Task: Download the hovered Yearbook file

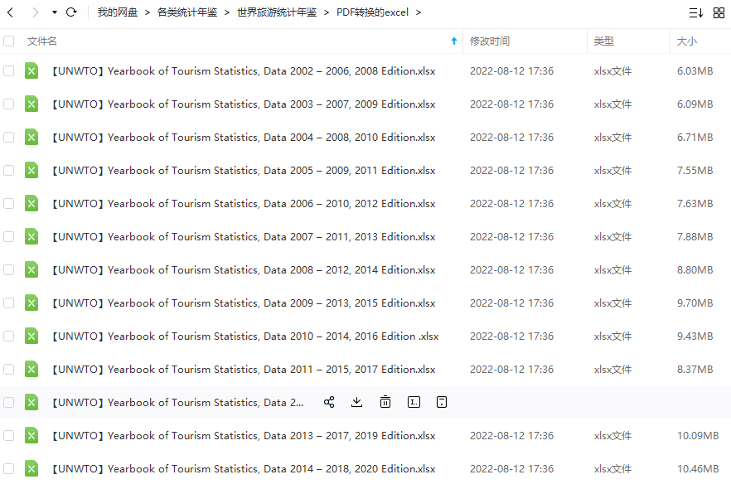Action: (x=356, y=402)
